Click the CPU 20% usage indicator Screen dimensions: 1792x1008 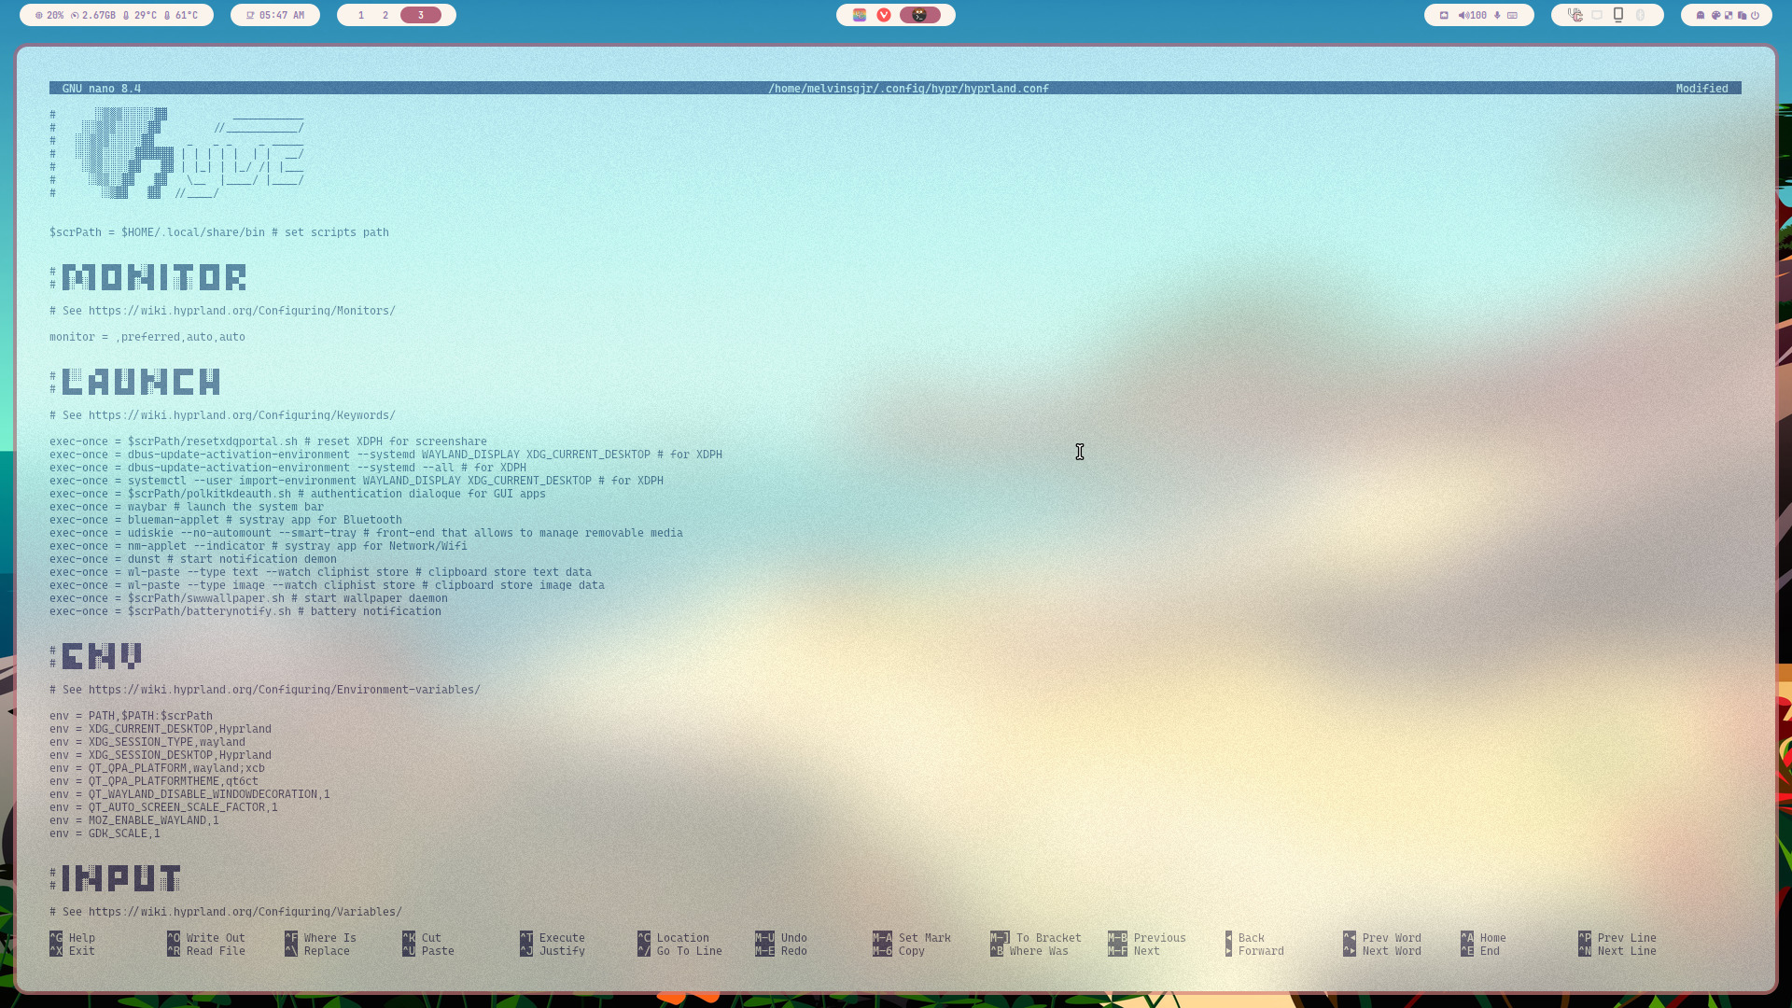coord(49,15)
